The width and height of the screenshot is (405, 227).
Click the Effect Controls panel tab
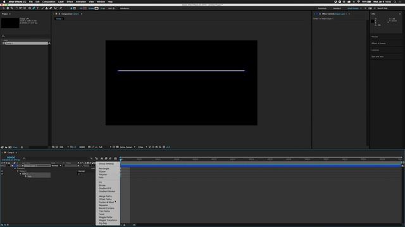tap(333, 14)
